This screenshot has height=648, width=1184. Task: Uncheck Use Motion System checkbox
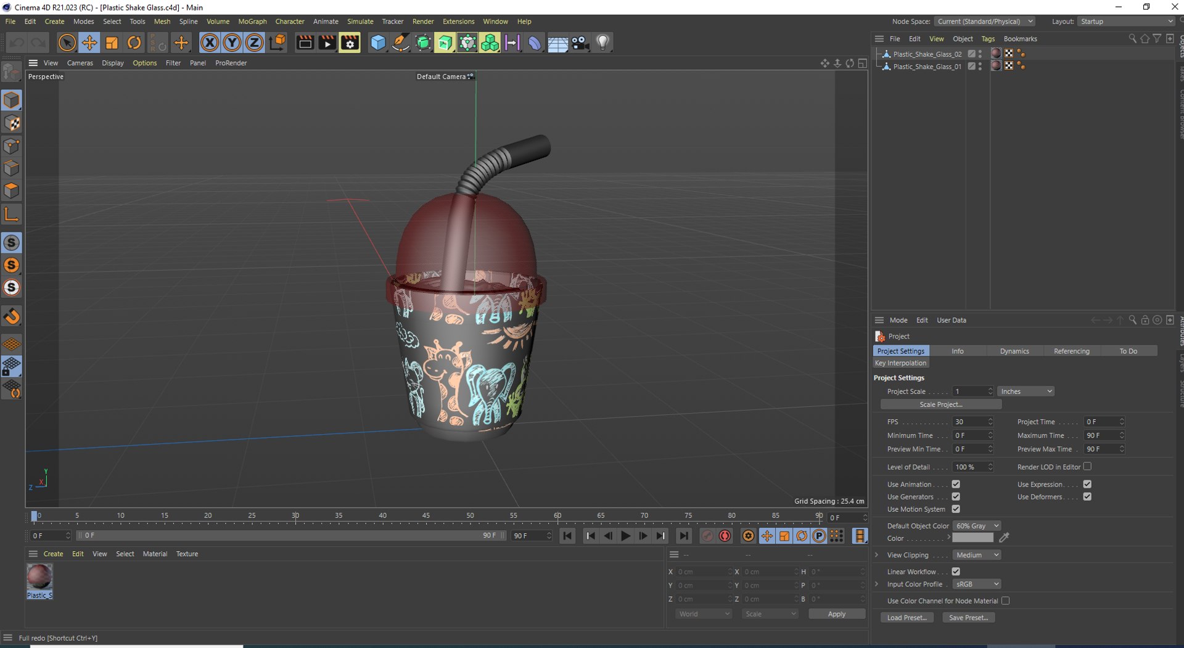tap(956, 509)
